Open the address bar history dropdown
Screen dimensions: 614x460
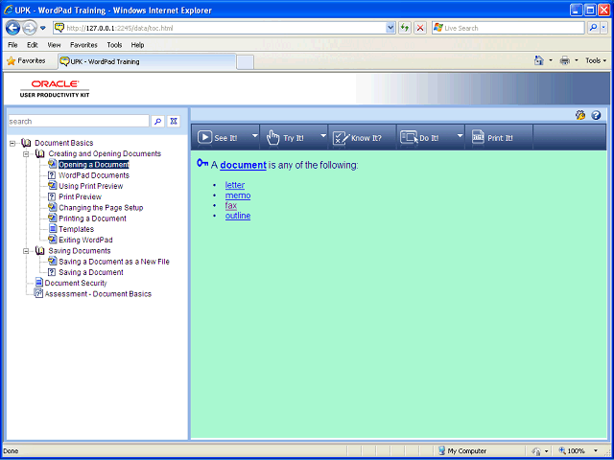(390, 28)
